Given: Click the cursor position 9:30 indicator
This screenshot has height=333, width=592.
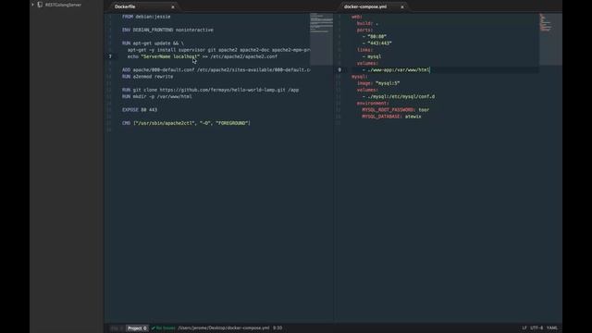Looking at the screenshot, I should [x=277, y=328].
